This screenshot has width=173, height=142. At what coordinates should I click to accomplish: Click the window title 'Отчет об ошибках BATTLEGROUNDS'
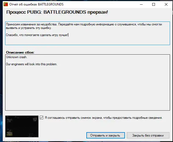point(36,4)
